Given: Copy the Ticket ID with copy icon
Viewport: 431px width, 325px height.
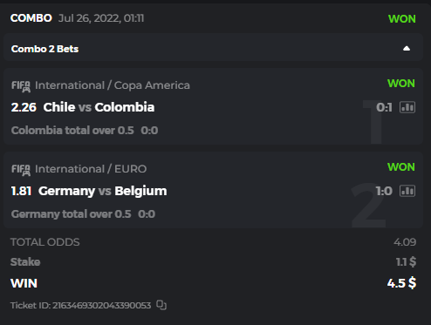Looking at the screenshot, I should coord(161,305).
